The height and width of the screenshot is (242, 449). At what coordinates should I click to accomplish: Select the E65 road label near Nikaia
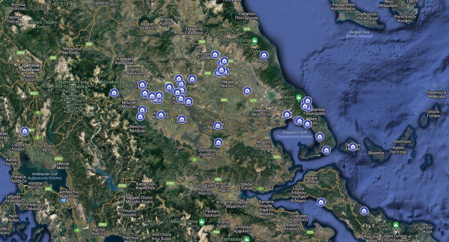point(223,99)
